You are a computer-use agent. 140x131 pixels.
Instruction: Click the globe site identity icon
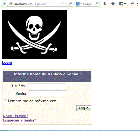11,4
